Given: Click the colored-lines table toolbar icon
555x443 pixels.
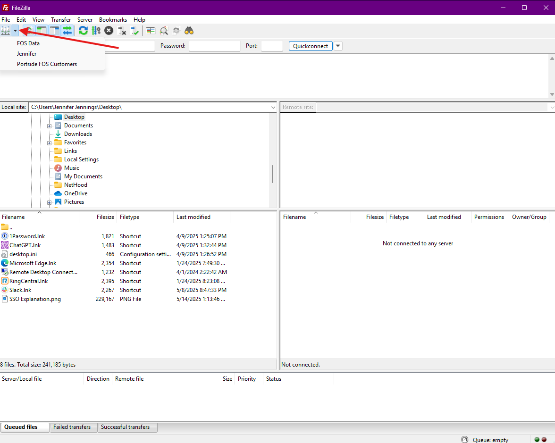Looking at the screenshot, I should point(151,31).
